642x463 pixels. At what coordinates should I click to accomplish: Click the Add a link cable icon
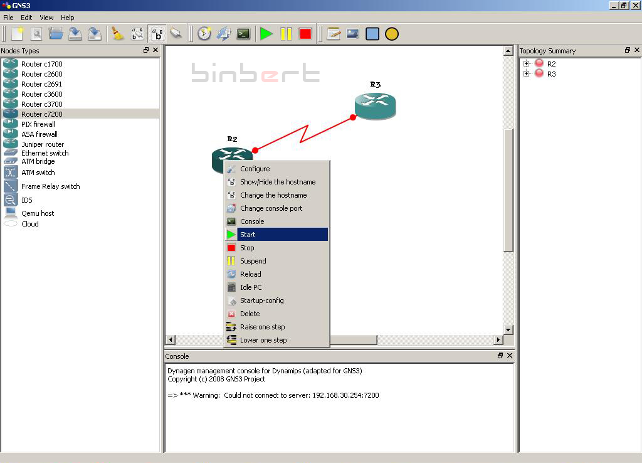(x=176, y=34)
